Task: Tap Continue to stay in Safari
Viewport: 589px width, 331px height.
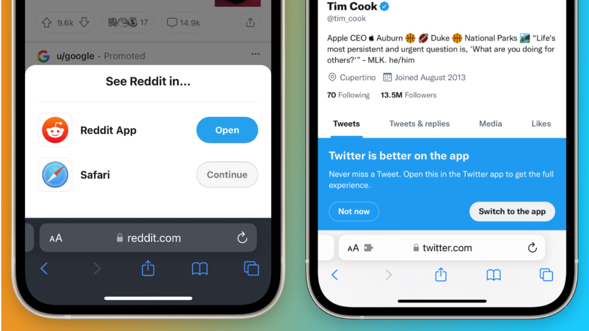Action: tap(227, 175)
